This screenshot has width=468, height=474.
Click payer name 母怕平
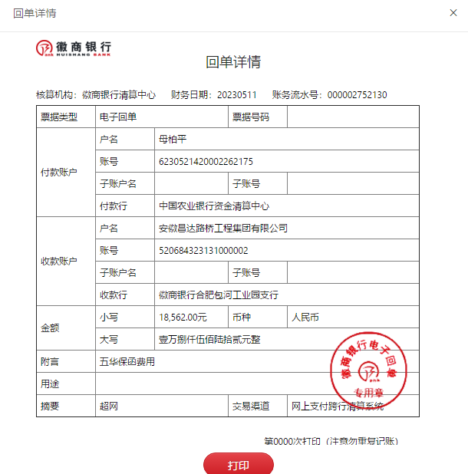click(173, 140)
